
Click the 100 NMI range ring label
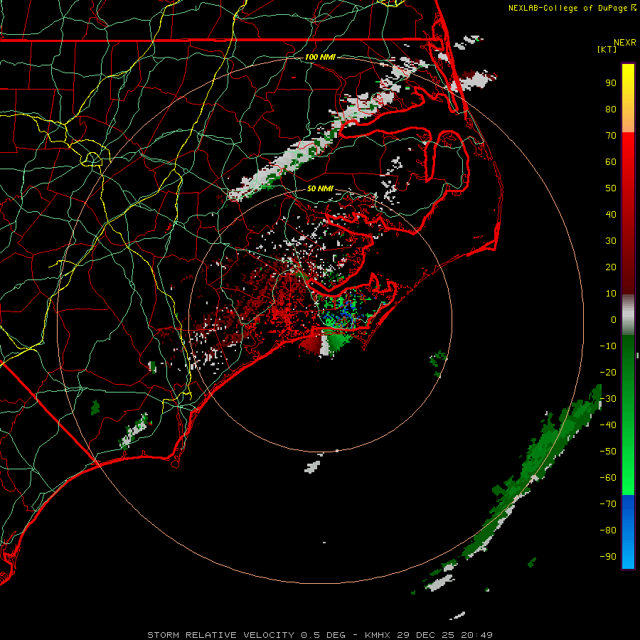pos(320,57)
